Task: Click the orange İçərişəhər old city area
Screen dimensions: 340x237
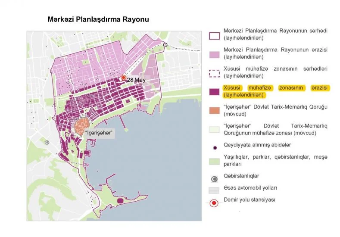Action: (x=82, y=126)
